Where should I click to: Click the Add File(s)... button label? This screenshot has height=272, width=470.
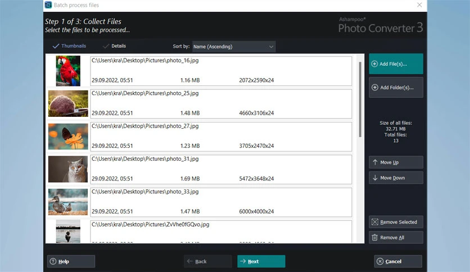[x=394, y=64]
